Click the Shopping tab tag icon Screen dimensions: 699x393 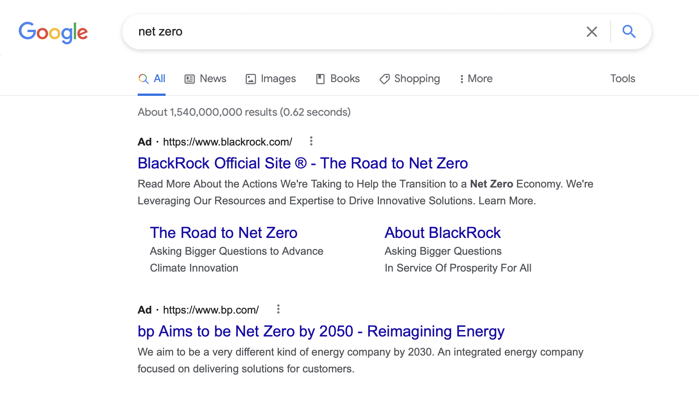tap(384, 79)
